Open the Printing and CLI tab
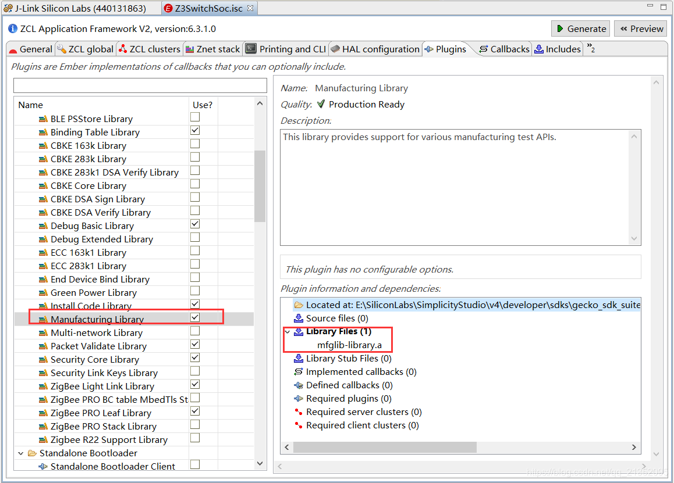 tap(286, 49)
